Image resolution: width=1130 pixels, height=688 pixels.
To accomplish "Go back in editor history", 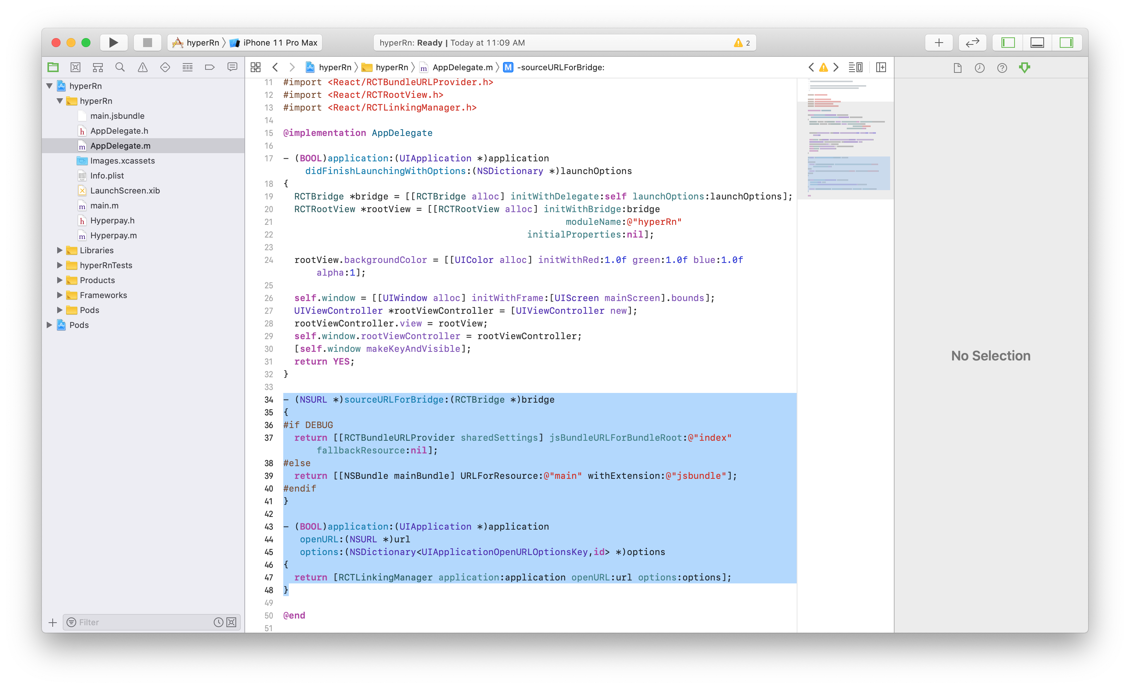I will pos(275,67).
